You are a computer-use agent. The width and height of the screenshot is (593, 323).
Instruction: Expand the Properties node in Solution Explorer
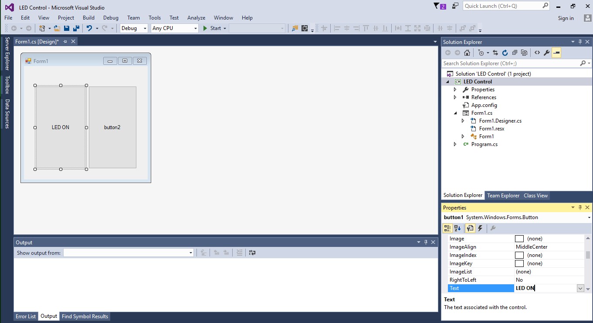click(x=455, y=90)
